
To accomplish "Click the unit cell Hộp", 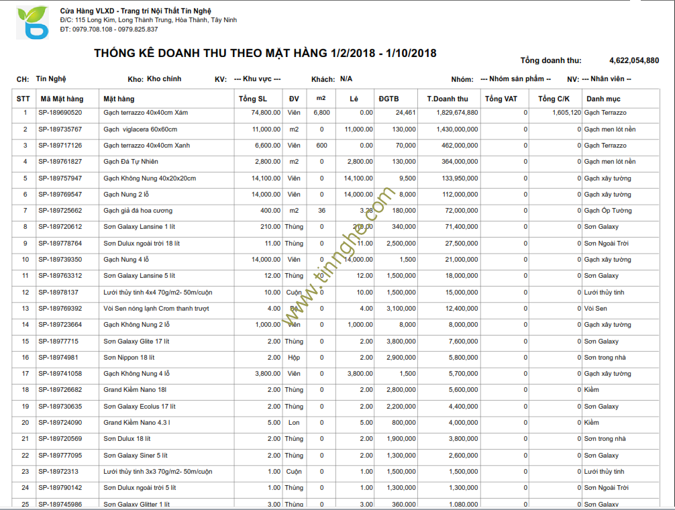I will (294, 357).
